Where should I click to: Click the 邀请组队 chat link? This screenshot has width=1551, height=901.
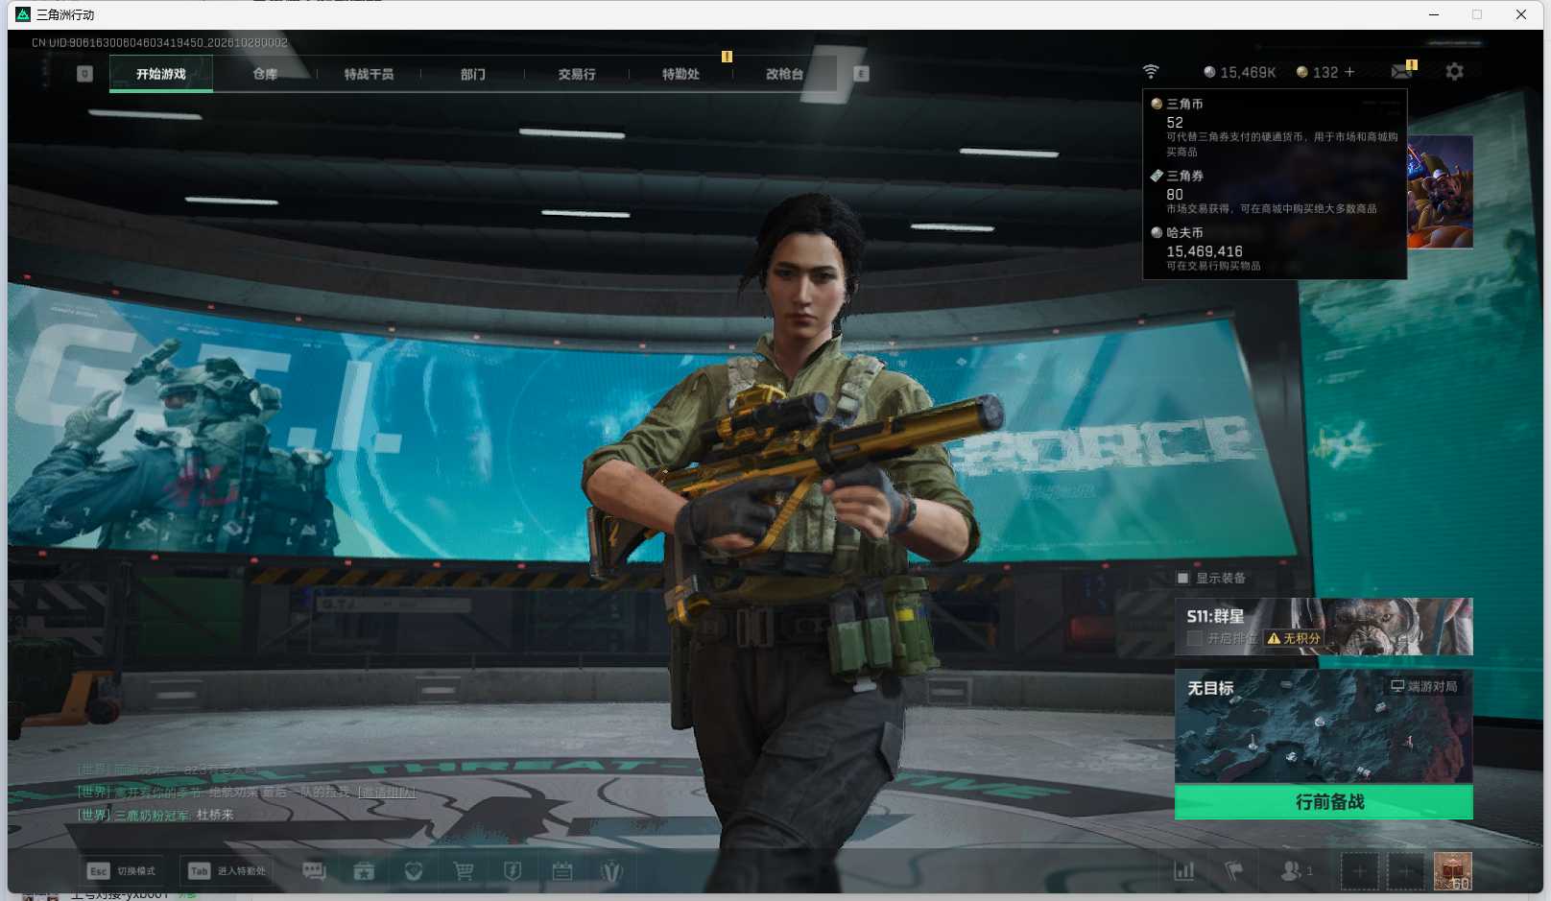pos(388,792)
